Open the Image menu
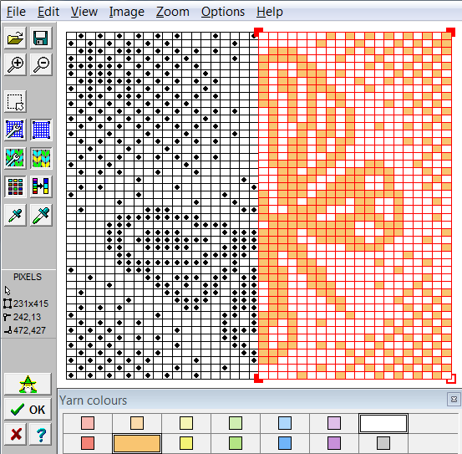Viewport: 462px width, 454px height. pyautogui.click(x=127, y=12)
